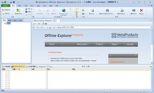Click previous tip arrow in Did you know
Image resolution: width=154 pixels, height=93 pixels.
coord(111,56)
